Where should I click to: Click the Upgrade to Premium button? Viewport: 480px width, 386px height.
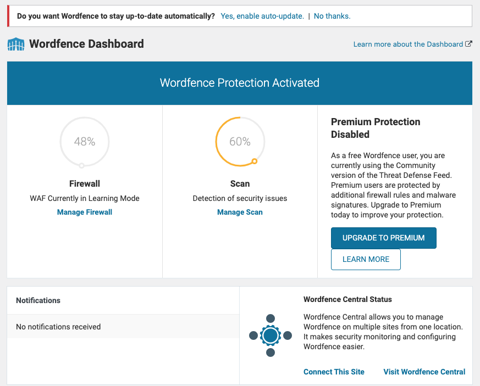[x=384, y=238]
